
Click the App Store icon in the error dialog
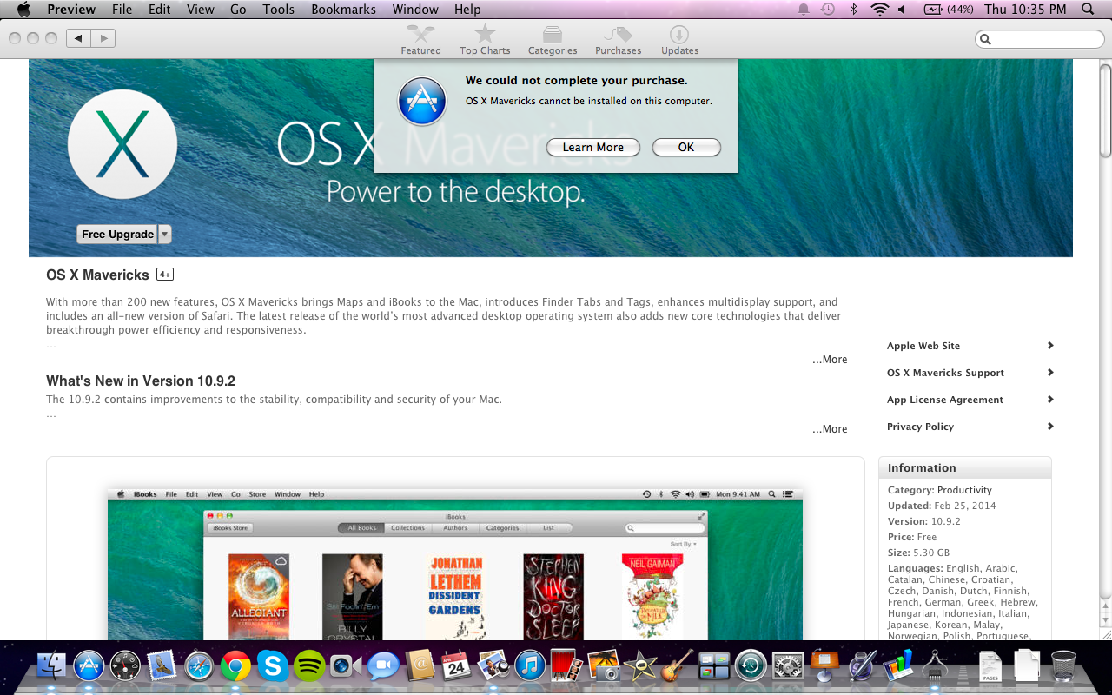click(x=421, y=101)
